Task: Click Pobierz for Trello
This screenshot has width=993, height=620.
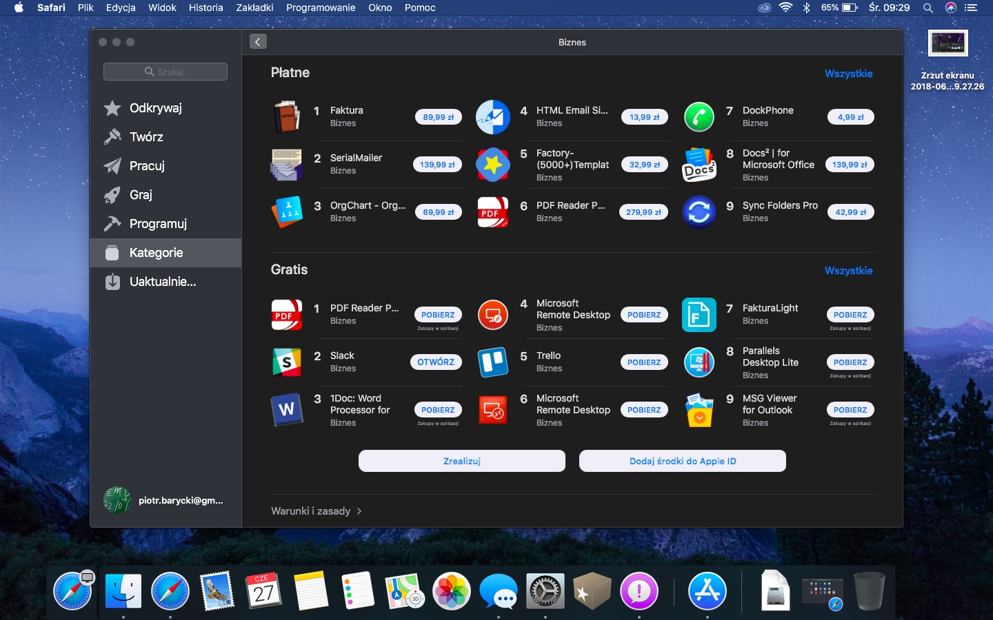Action: click(644, 362)
